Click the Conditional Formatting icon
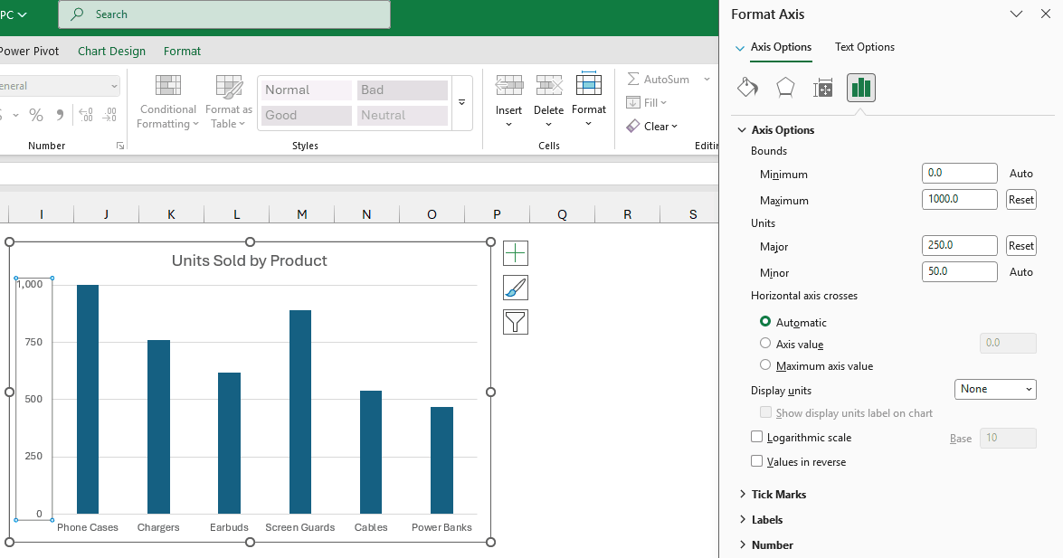 [x=168, y=86]
